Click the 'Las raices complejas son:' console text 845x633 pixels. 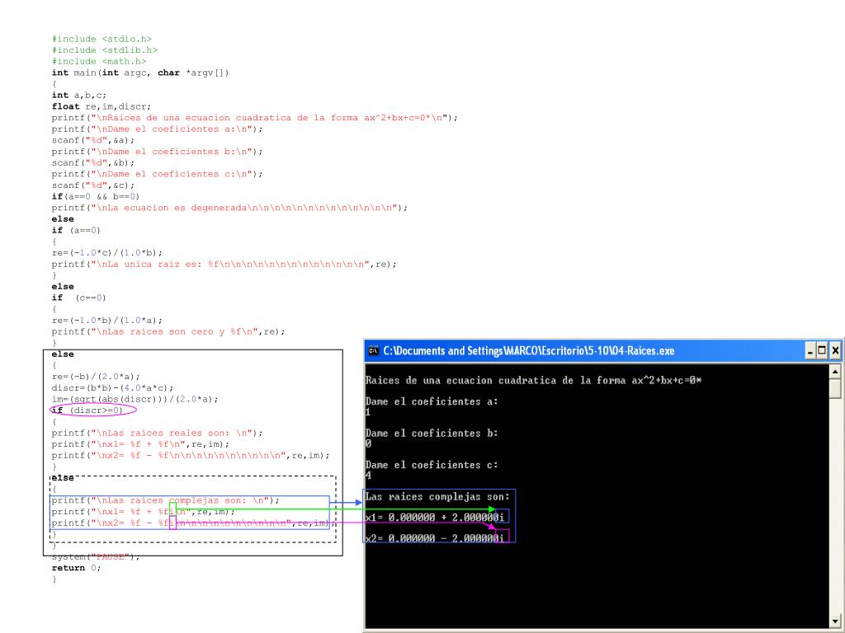[437, 497]
